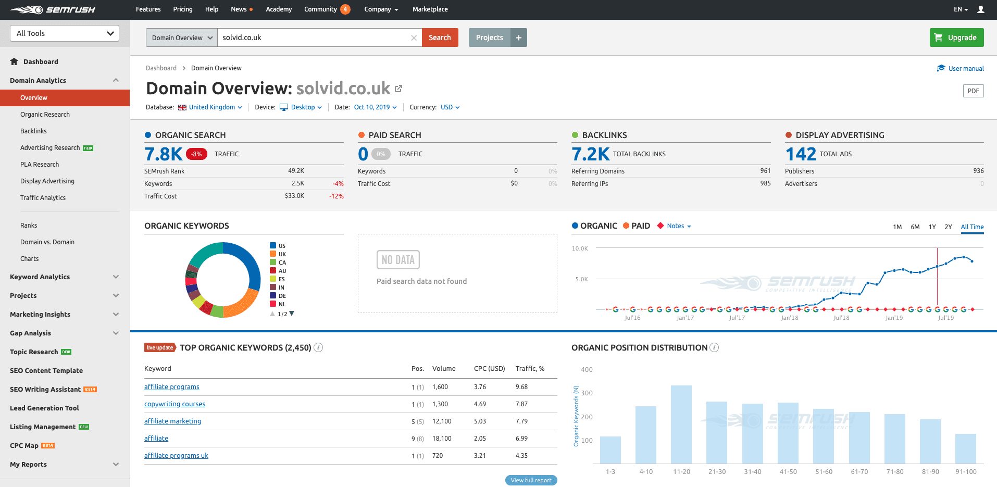Click the US color legend swatch
Image resolution: width=997 pixels, height=487 pixels.
pos(273,246)
